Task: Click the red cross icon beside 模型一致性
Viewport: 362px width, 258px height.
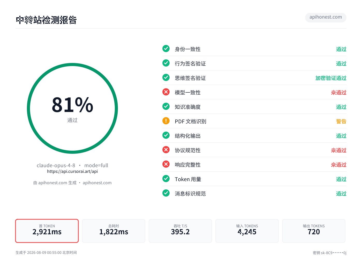Action: (x=166, y=92)
